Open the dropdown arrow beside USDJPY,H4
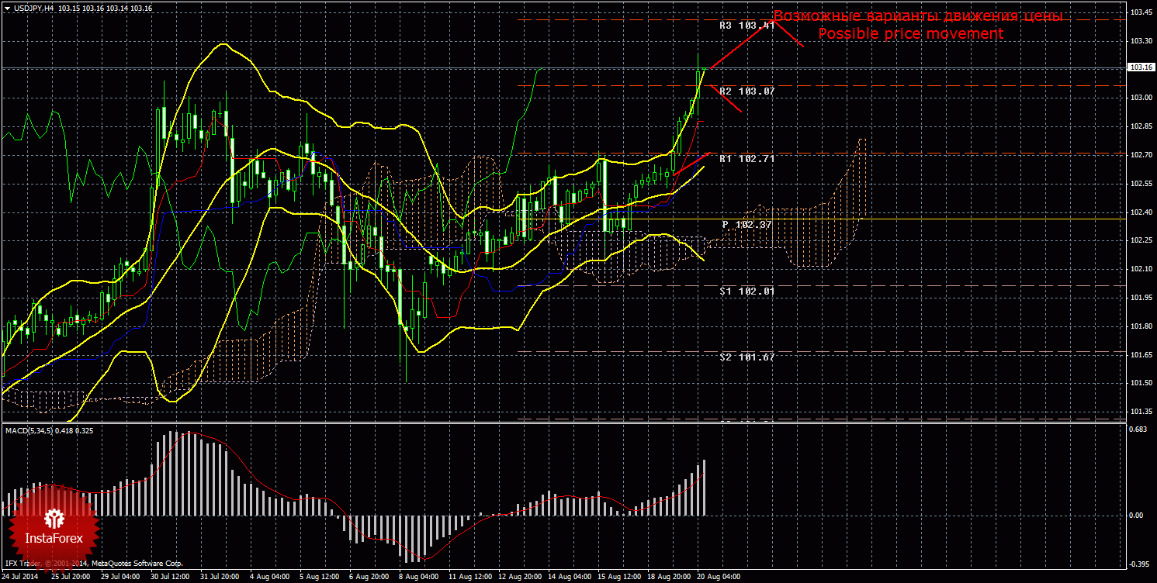The height and width of the screenshot is (583, 1157). pyautogui.click(x=7, y=8)
